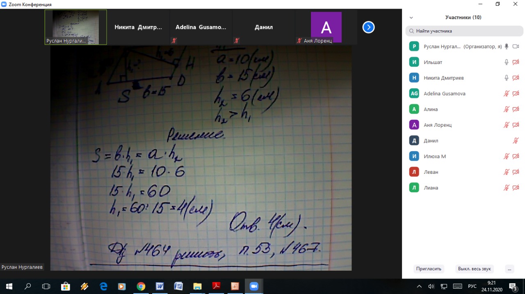Toggle microphone icon for Руслан Нургалиев
The height and width of the screenshot is (294, 525).
pyautogui.click(x=507, y=47)
